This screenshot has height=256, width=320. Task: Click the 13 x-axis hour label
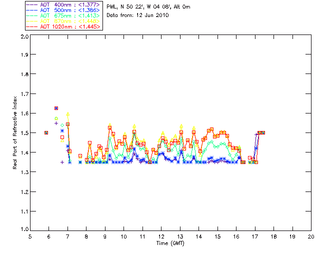tap(180, 236)
